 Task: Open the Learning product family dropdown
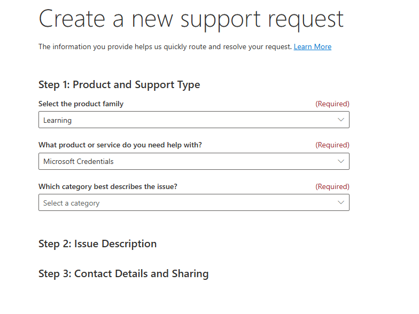[193, 120]
